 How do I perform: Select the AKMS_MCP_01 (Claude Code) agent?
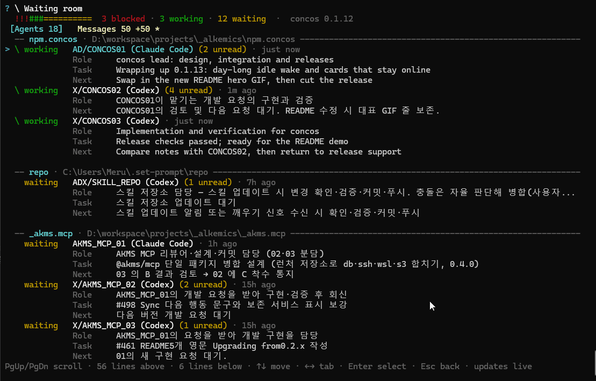[133, 244]
